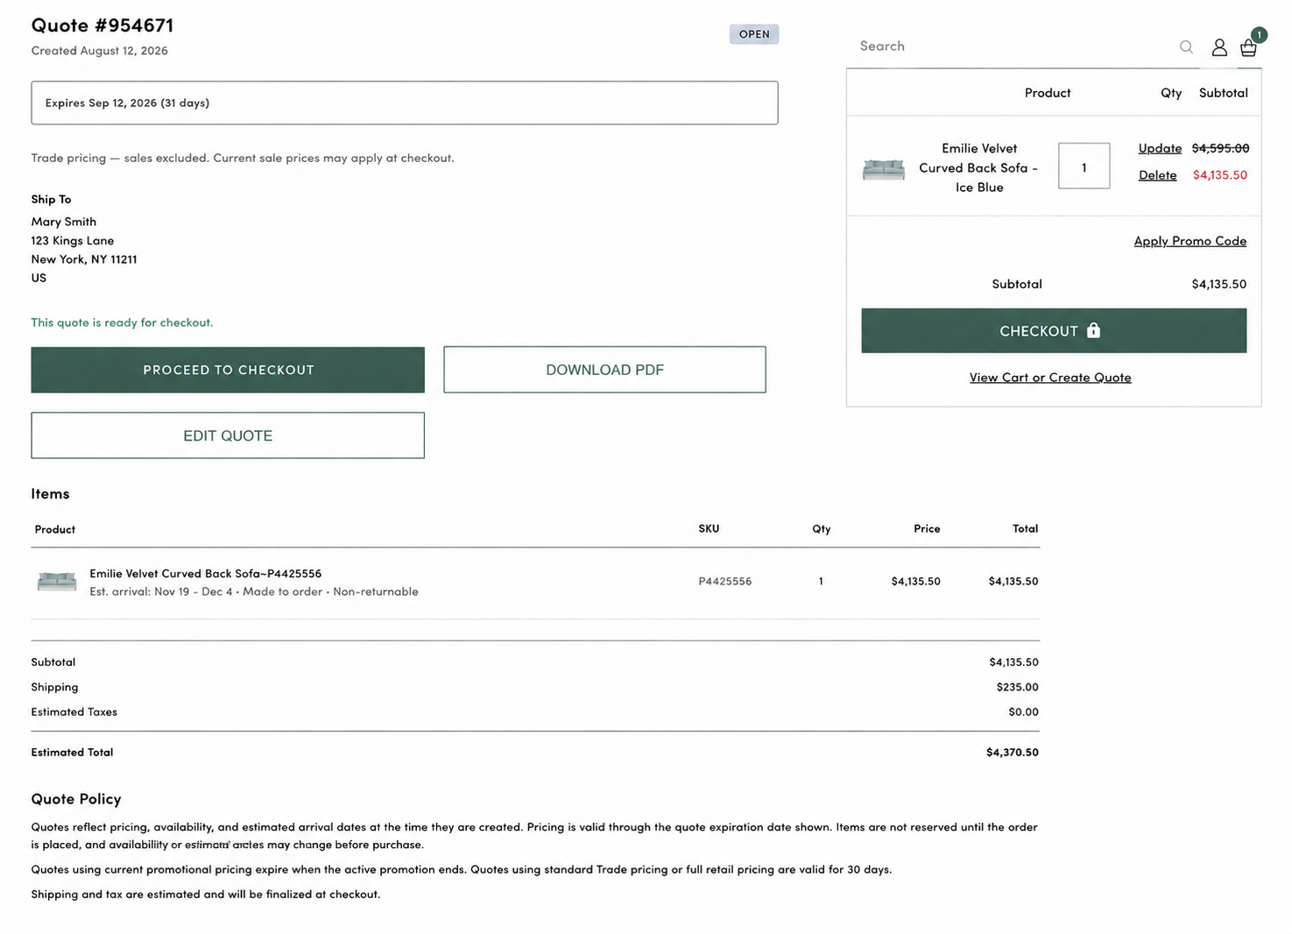Click the 'Quote Policy' heading
1292x934 pixels.
(76, 799)
